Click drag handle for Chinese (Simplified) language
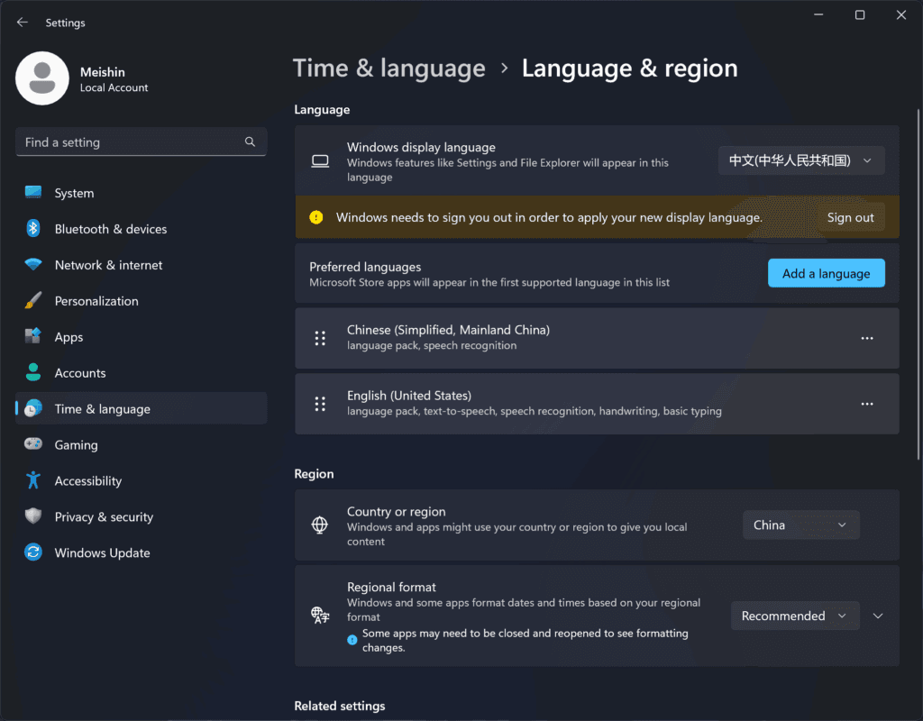 point(320,338)
